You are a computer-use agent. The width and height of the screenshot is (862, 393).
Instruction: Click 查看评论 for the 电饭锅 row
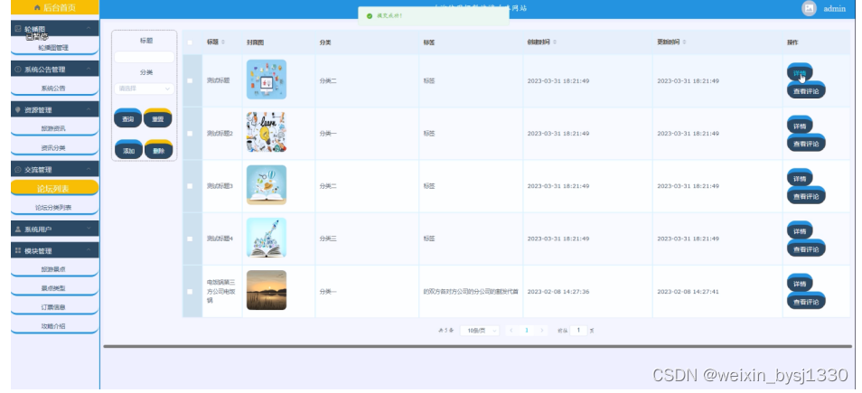click(807, 302)
